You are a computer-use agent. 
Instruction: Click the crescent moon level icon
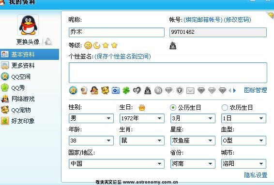[x=97, y=45]
